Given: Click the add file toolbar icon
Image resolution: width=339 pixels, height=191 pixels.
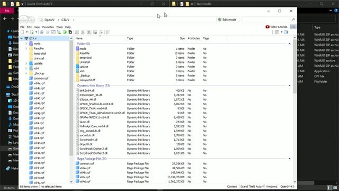Looking at the screenshot, I should (32, 32).
